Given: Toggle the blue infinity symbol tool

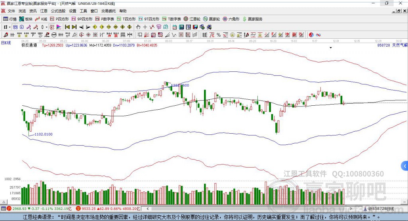Looking at the screenshot, I should pyautogui.click(x=318, y=35).
